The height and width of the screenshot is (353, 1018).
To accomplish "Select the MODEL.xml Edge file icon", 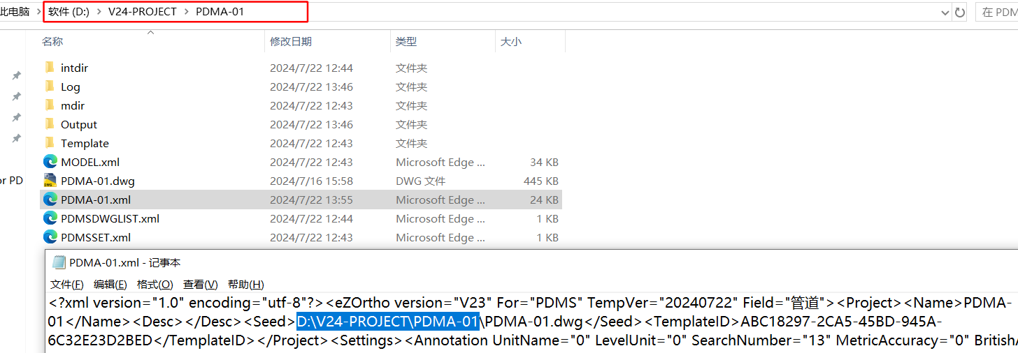I will click(x=50, y=162).
